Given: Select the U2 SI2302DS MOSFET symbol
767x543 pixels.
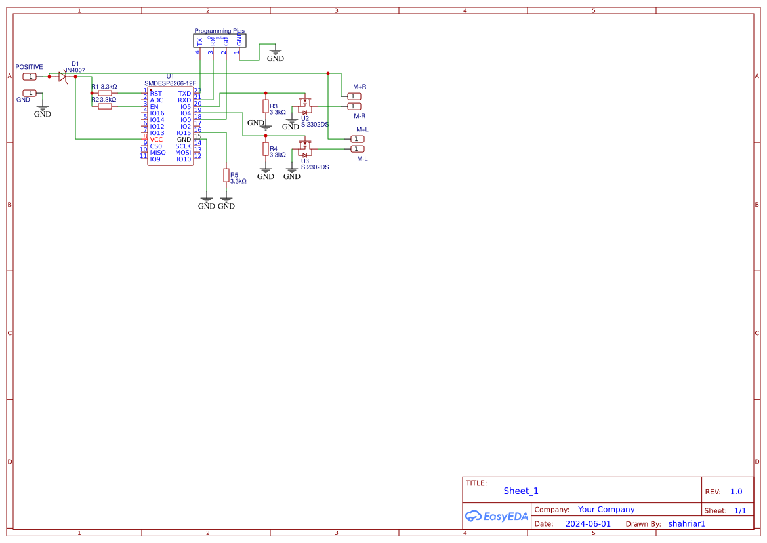Looking at the screenshot, I should coord(305,105).
